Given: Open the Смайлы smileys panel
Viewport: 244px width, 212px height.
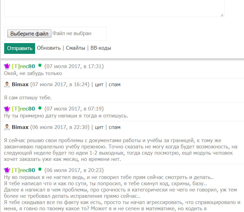Looking at the screenshot, I should click(75, 48).
